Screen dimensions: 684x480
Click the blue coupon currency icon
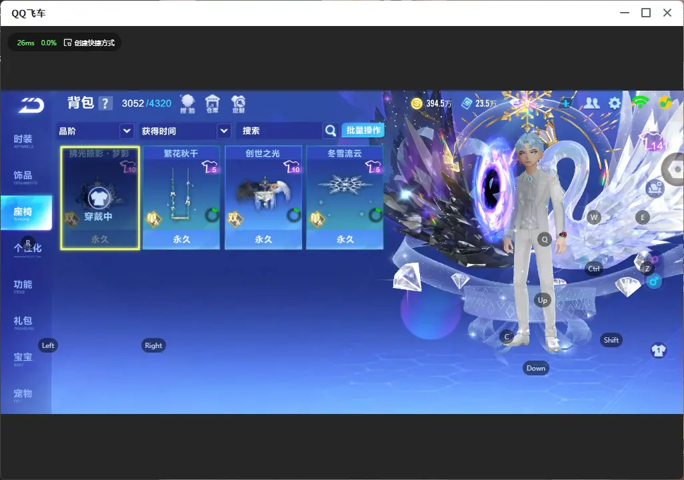point(467,103)
